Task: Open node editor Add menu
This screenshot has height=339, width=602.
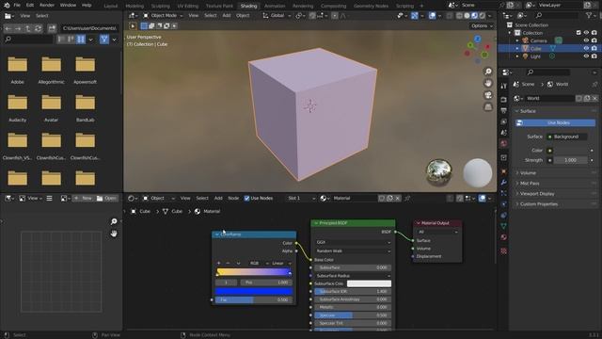Action: click(x=218, y=199)
